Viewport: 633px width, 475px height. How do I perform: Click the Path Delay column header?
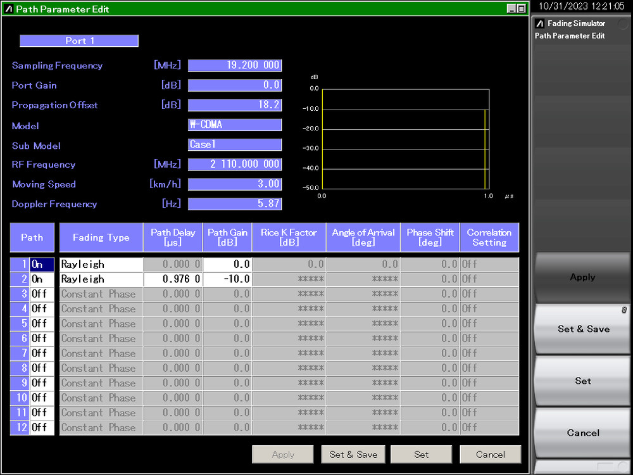tap(173, 237)
